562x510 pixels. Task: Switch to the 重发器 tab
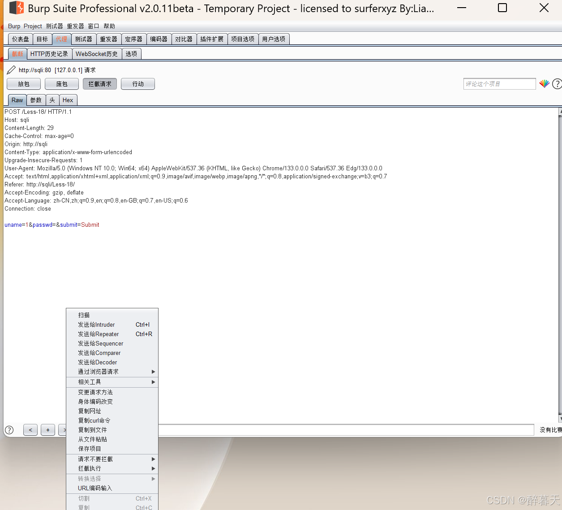click(x=109, y=39)
